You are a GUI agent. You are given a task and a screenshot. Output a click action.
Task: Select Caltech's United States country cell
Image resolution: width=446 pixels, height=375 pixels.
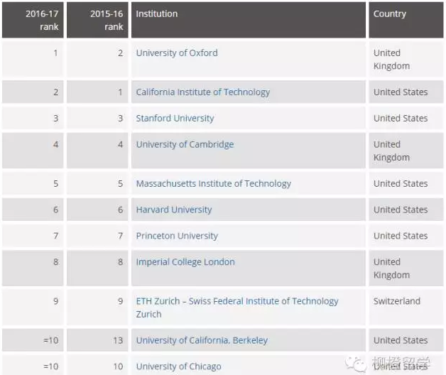(406, 92)
